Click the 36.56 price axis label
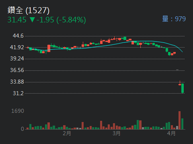 coord(17,70)
